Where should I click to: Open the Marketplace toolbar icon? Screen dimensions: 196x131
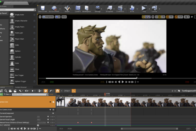click(87, 9)
